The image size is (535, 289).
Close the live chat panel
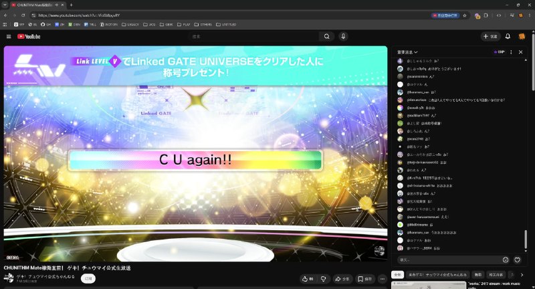coord(521,52)
